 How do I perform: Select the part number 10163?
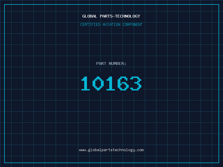(x=111, y=83)
